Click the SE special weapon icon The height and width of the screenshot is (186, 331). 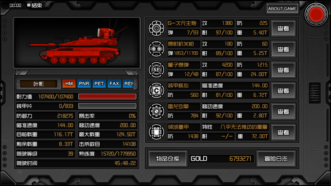[x=156, y=70]
